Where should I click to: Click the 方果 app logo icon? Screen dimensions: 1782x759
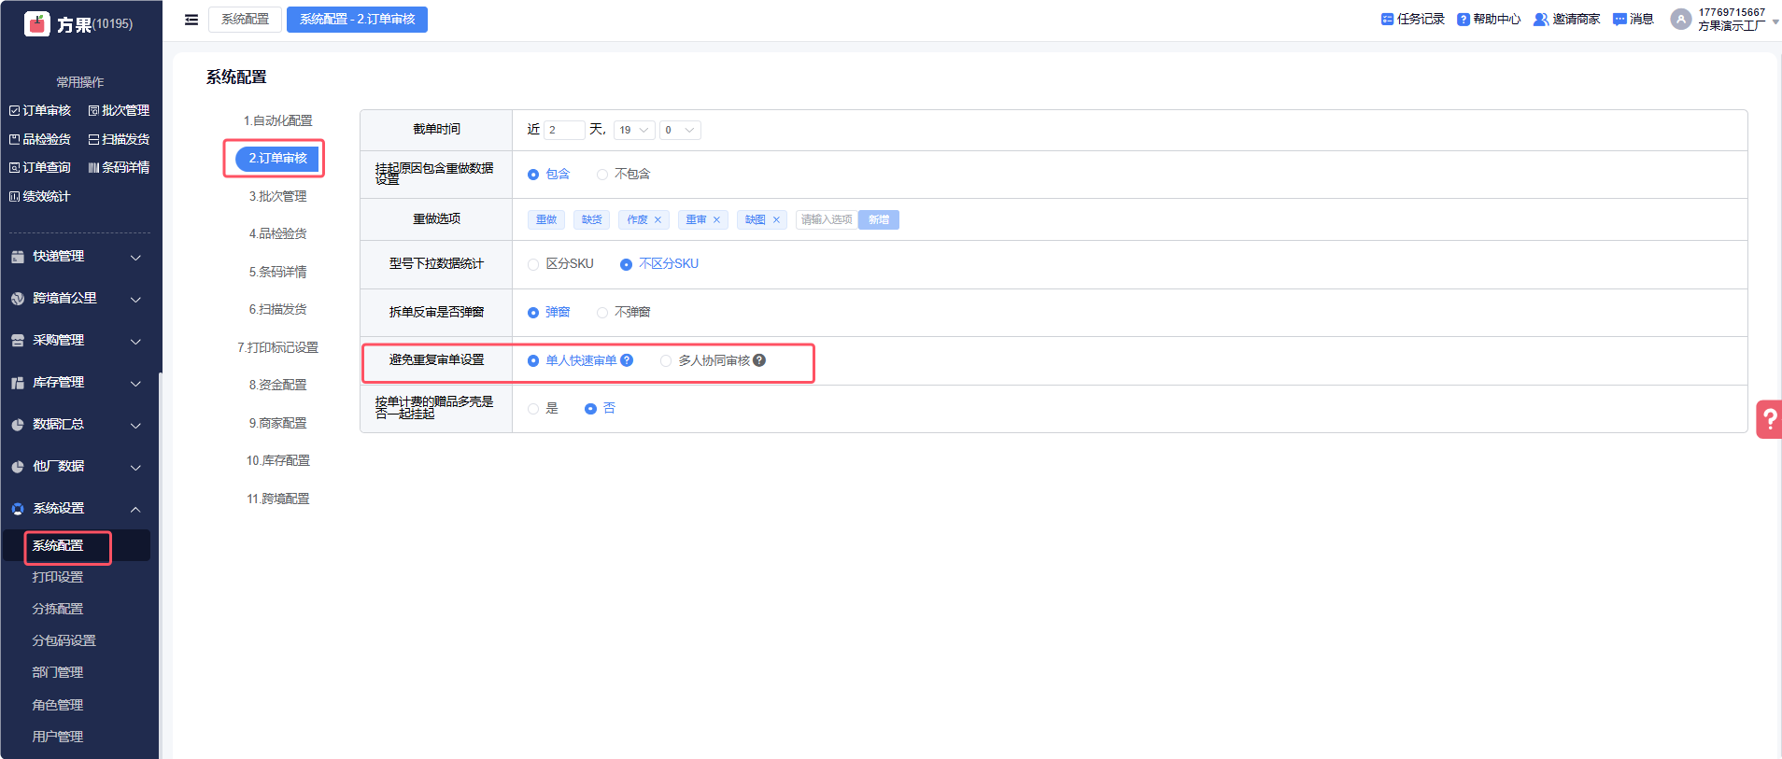[x=37, y=23]
